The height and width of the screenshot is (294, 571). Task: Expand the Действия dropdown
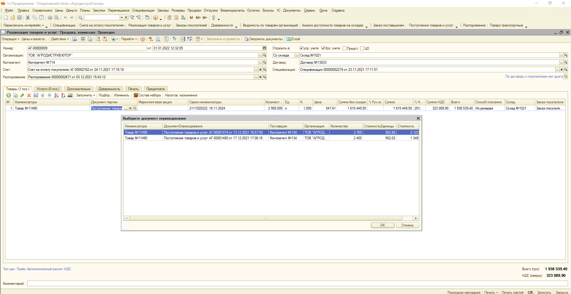(x=60, y=39)
